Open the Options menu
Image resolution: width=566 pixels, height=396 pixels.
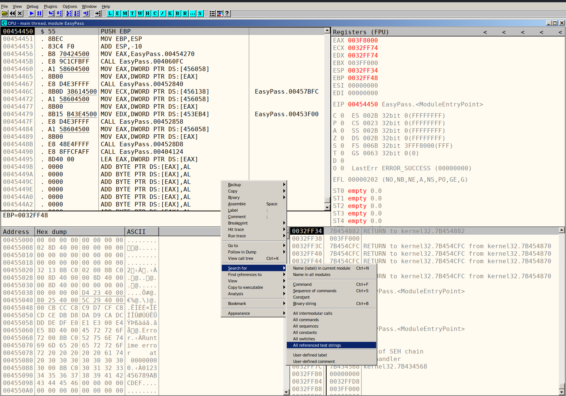[70, 6]
